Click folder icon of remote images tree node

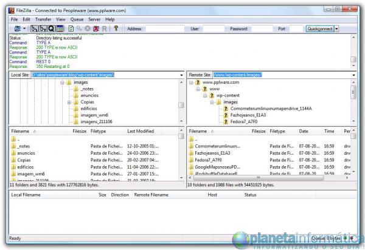[x=219, y=102]
